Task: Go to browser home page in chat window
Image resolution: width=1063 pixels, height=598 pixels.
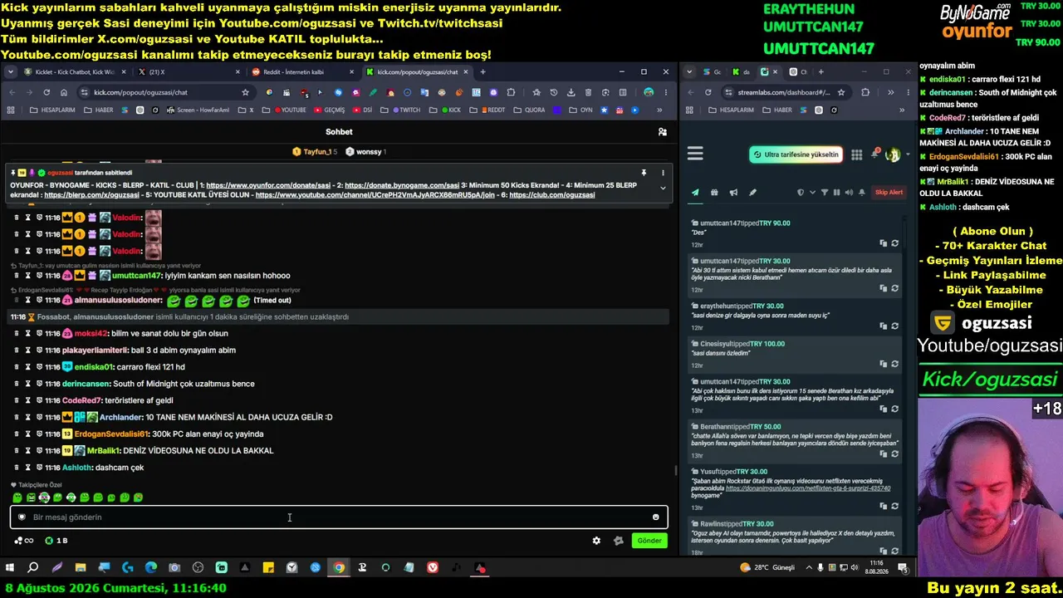Action: (63, 92)
